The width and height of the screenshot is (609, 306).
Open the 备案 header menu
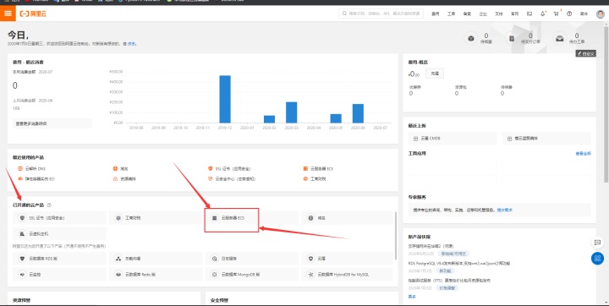tap(467, 14)
